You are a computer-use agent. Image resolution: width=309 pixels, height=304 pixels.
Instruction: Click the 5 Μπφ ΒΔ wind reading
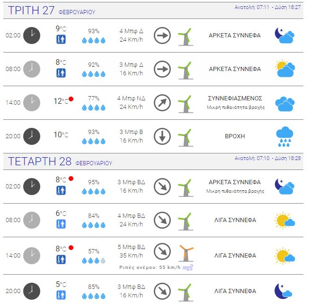(x=131, y=247)
